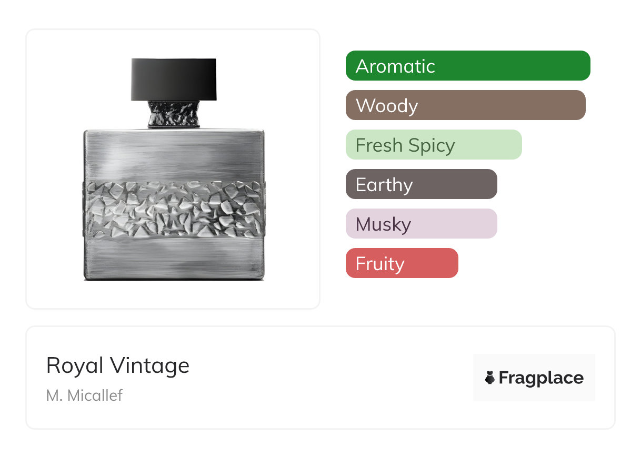Screen dimensions: 641x455
Task: Open the Royal Vintage perfume title
Action: 118,365
